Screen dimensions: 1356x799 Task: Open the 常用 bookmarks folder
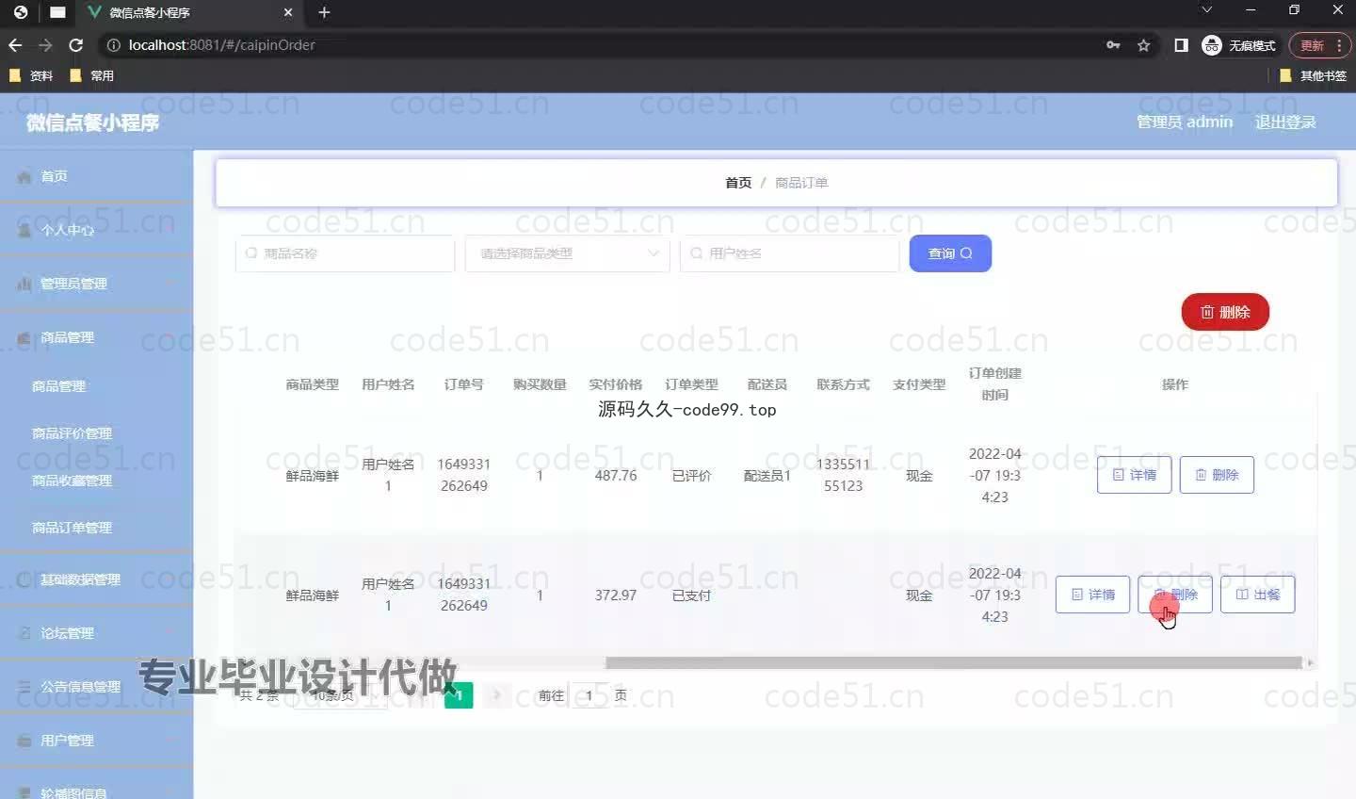pyautogui.click(x=92, y=75)
